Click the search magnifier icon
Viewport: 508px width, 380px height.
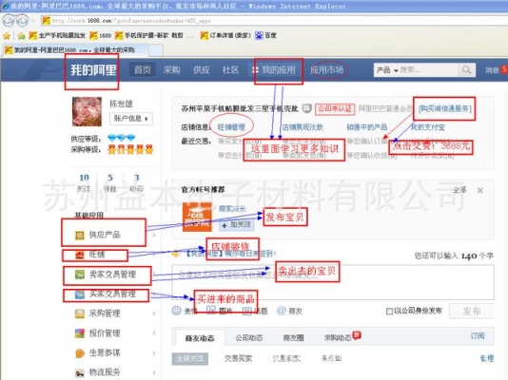[466, 70]
